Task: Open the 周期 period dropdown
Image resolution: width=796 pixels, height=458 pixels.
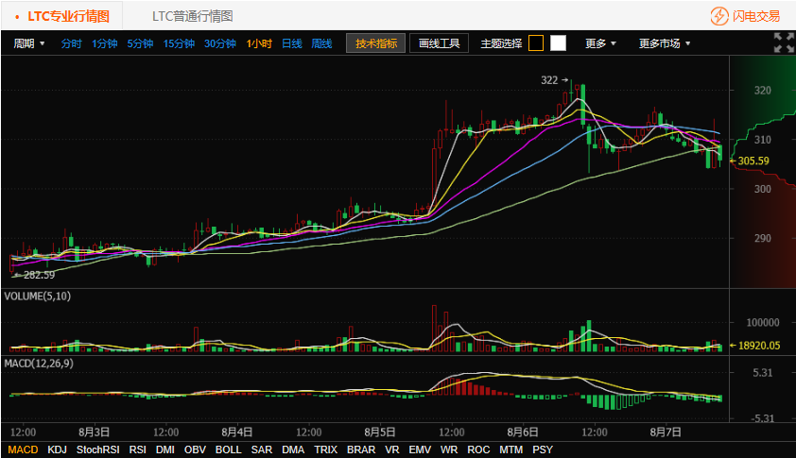Action: click(29, 43)
